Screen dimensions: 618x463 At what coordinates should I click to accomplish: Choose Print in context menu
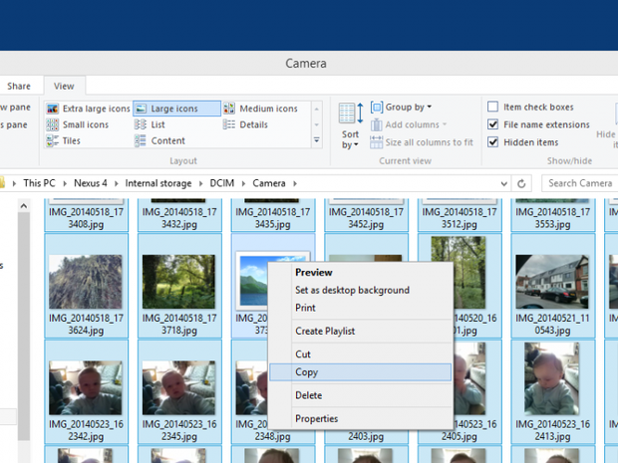click(361, 308)
